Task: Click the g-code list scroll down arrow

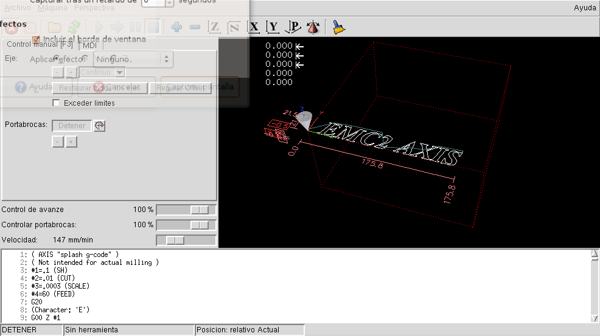Action: click(x=595, y=318)
